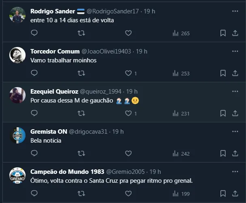Image resolution: width=246 pixels, height=203 pixels.
Task: Open Gremista ON's Grêmio crest avatar
Action: 17,135
